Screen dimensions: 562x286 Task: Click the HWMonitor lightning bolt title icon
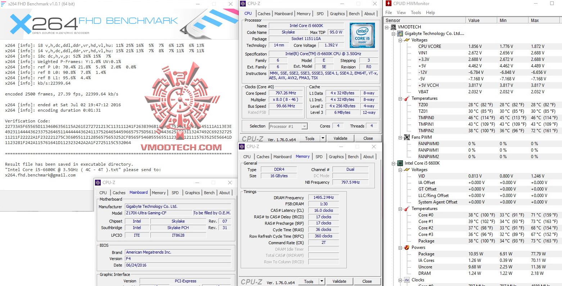pyautogui.click(x=388, y=3)
